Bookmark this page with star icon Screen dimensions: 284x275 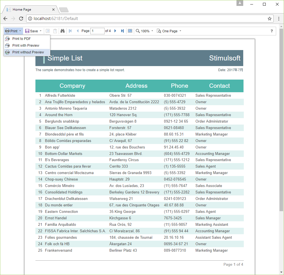point(269,19)
